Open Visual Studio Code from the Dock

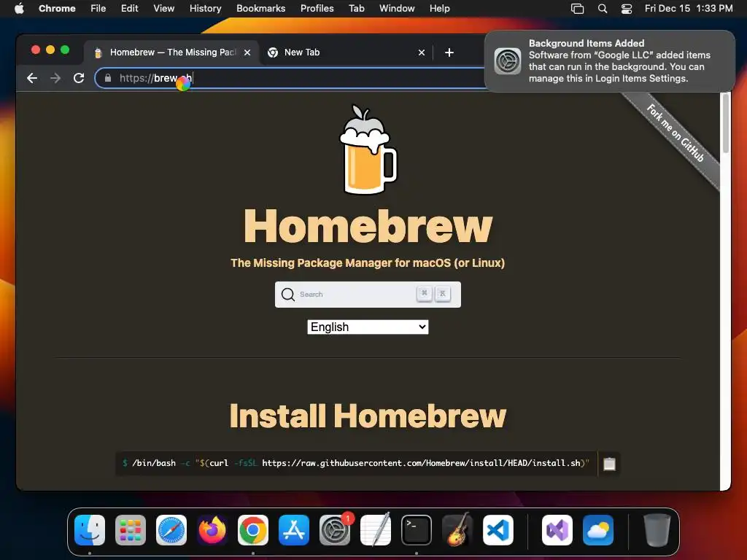click(x=498, y=530)
